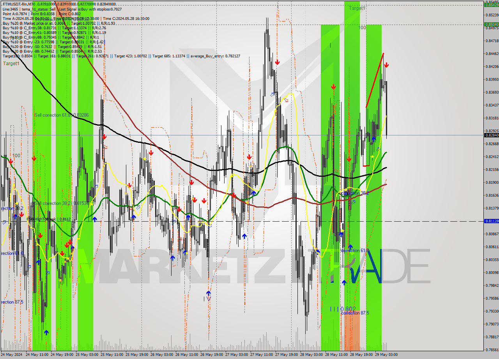Click the 'C_Entry61: 0.80589' buy line
This screenshot has width=499, height=359.
(54, 33)
